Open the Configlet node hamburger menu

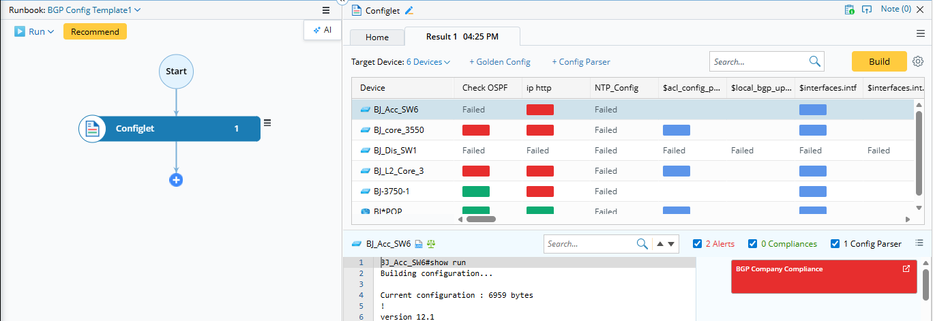point(267,123)
